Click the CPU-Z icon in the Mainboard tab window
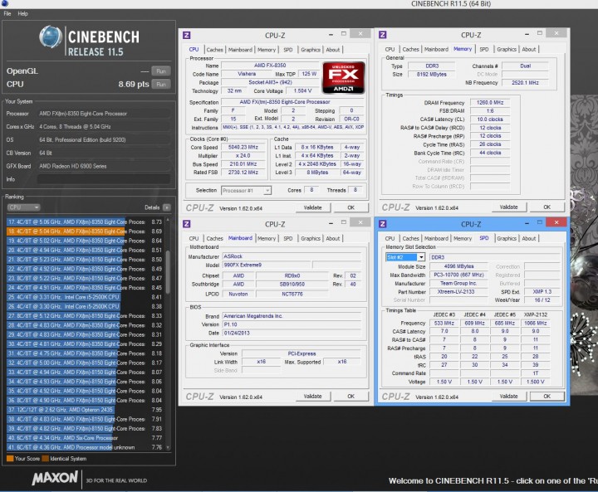 coord(187,224)
